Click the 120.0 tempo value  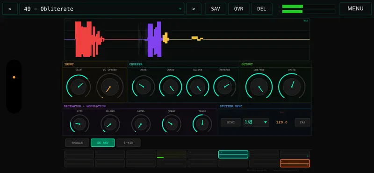pos(282,123)
